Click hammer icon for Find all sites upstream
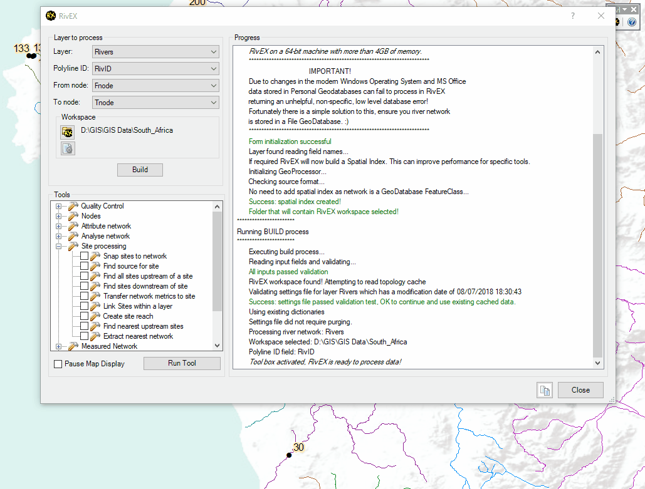 click(x=95, y=276)
